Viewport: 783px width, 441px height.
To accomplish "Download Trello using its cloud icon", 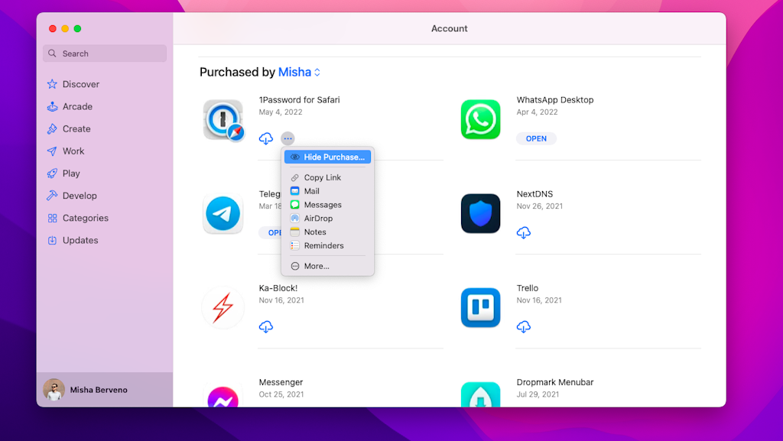I will [524, 326].
